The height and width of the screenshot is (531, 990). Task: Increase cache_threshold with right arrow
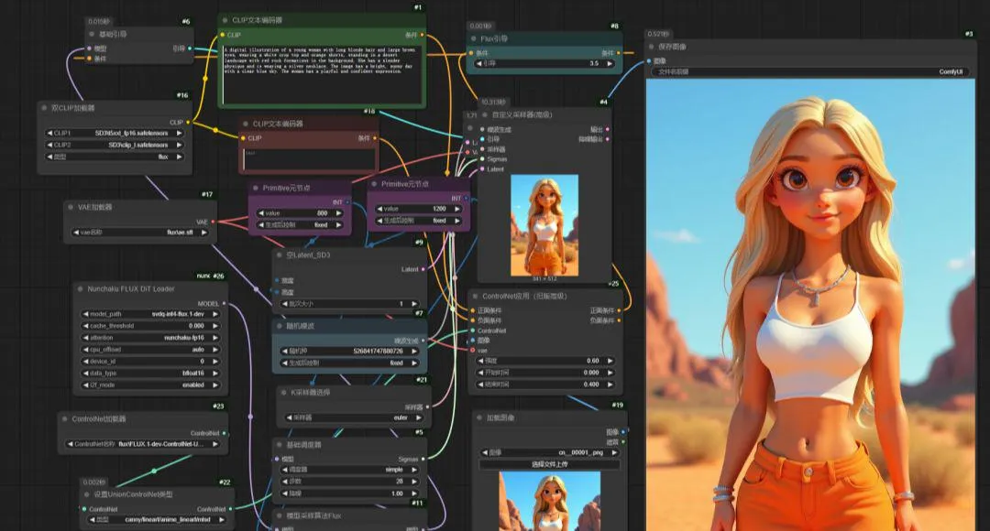tap(215, 326)
